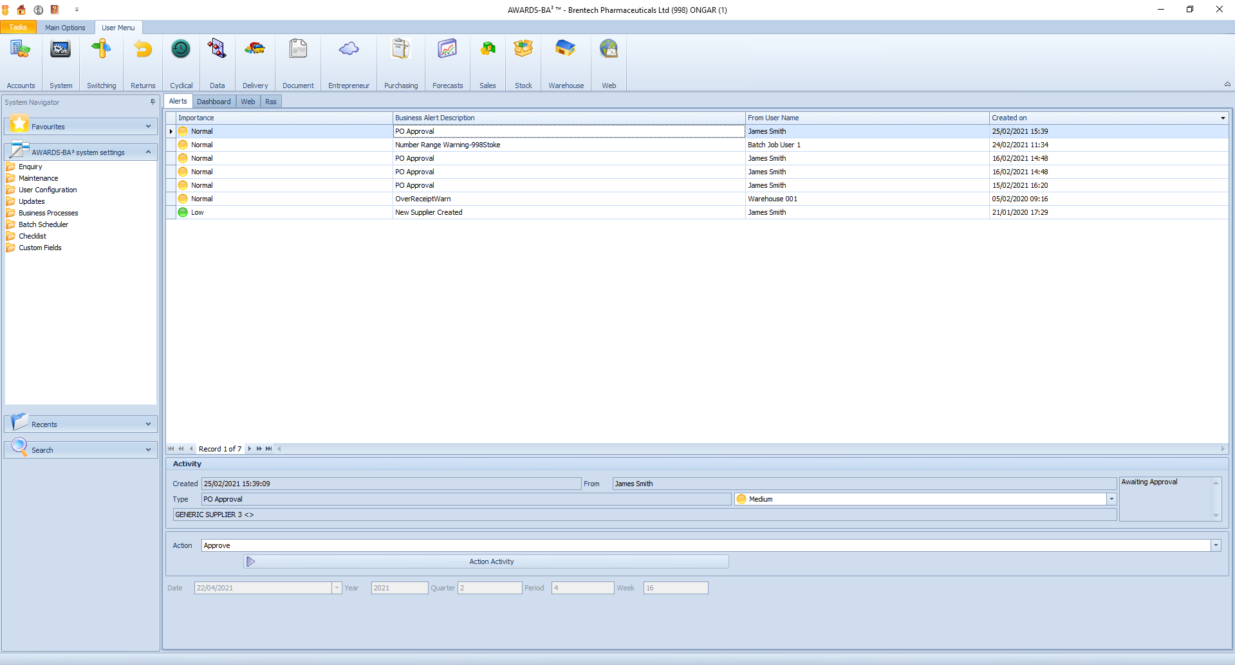Go to first record in navigator
1235x665 pixels.
171,449
